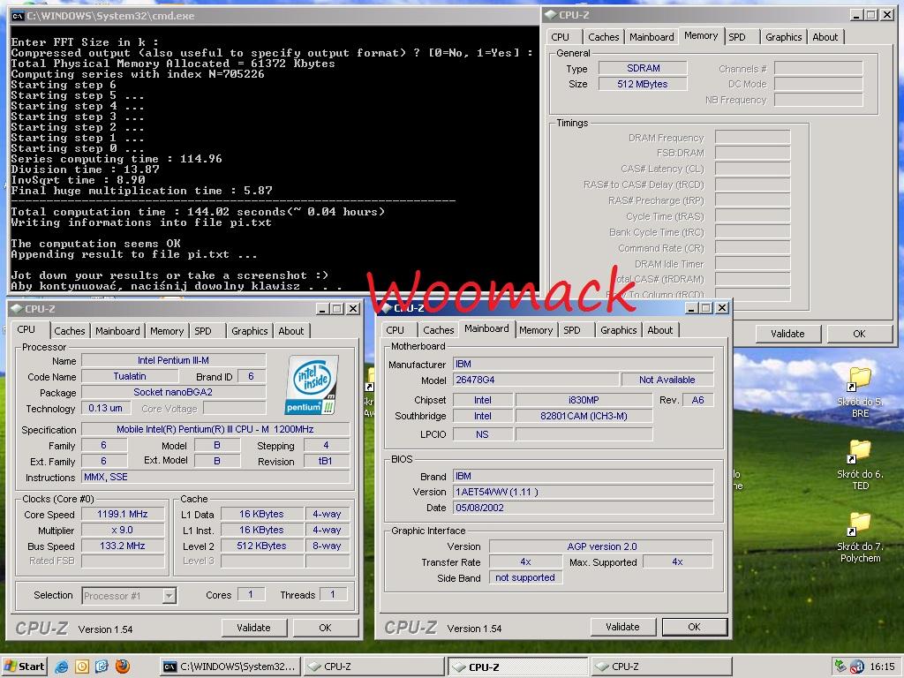Click the i830MP chipset field
This screenshot has height=678, width=904.
(x=584, y=400)
